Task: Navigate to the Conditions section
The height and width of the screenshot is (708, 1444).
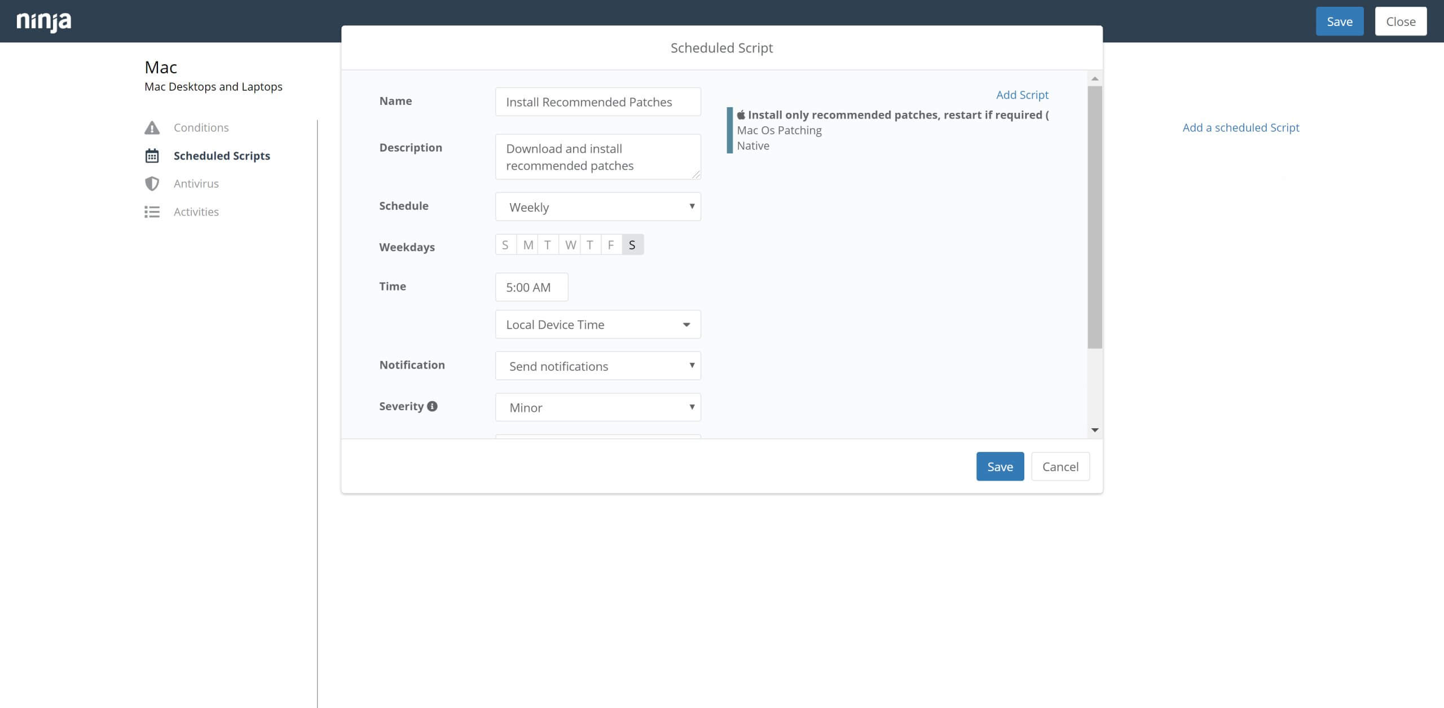Action: tap(201, 127)
